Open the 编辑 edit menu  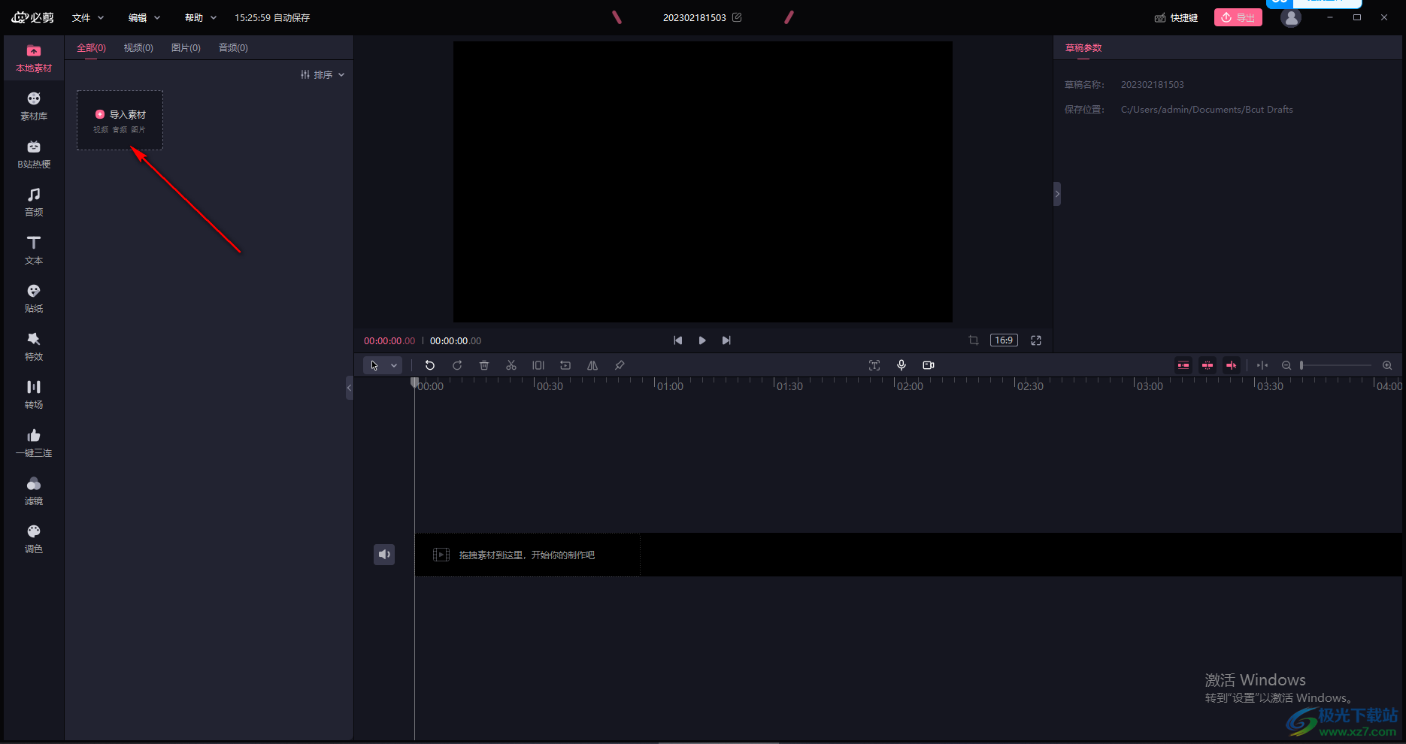point(144,17)
